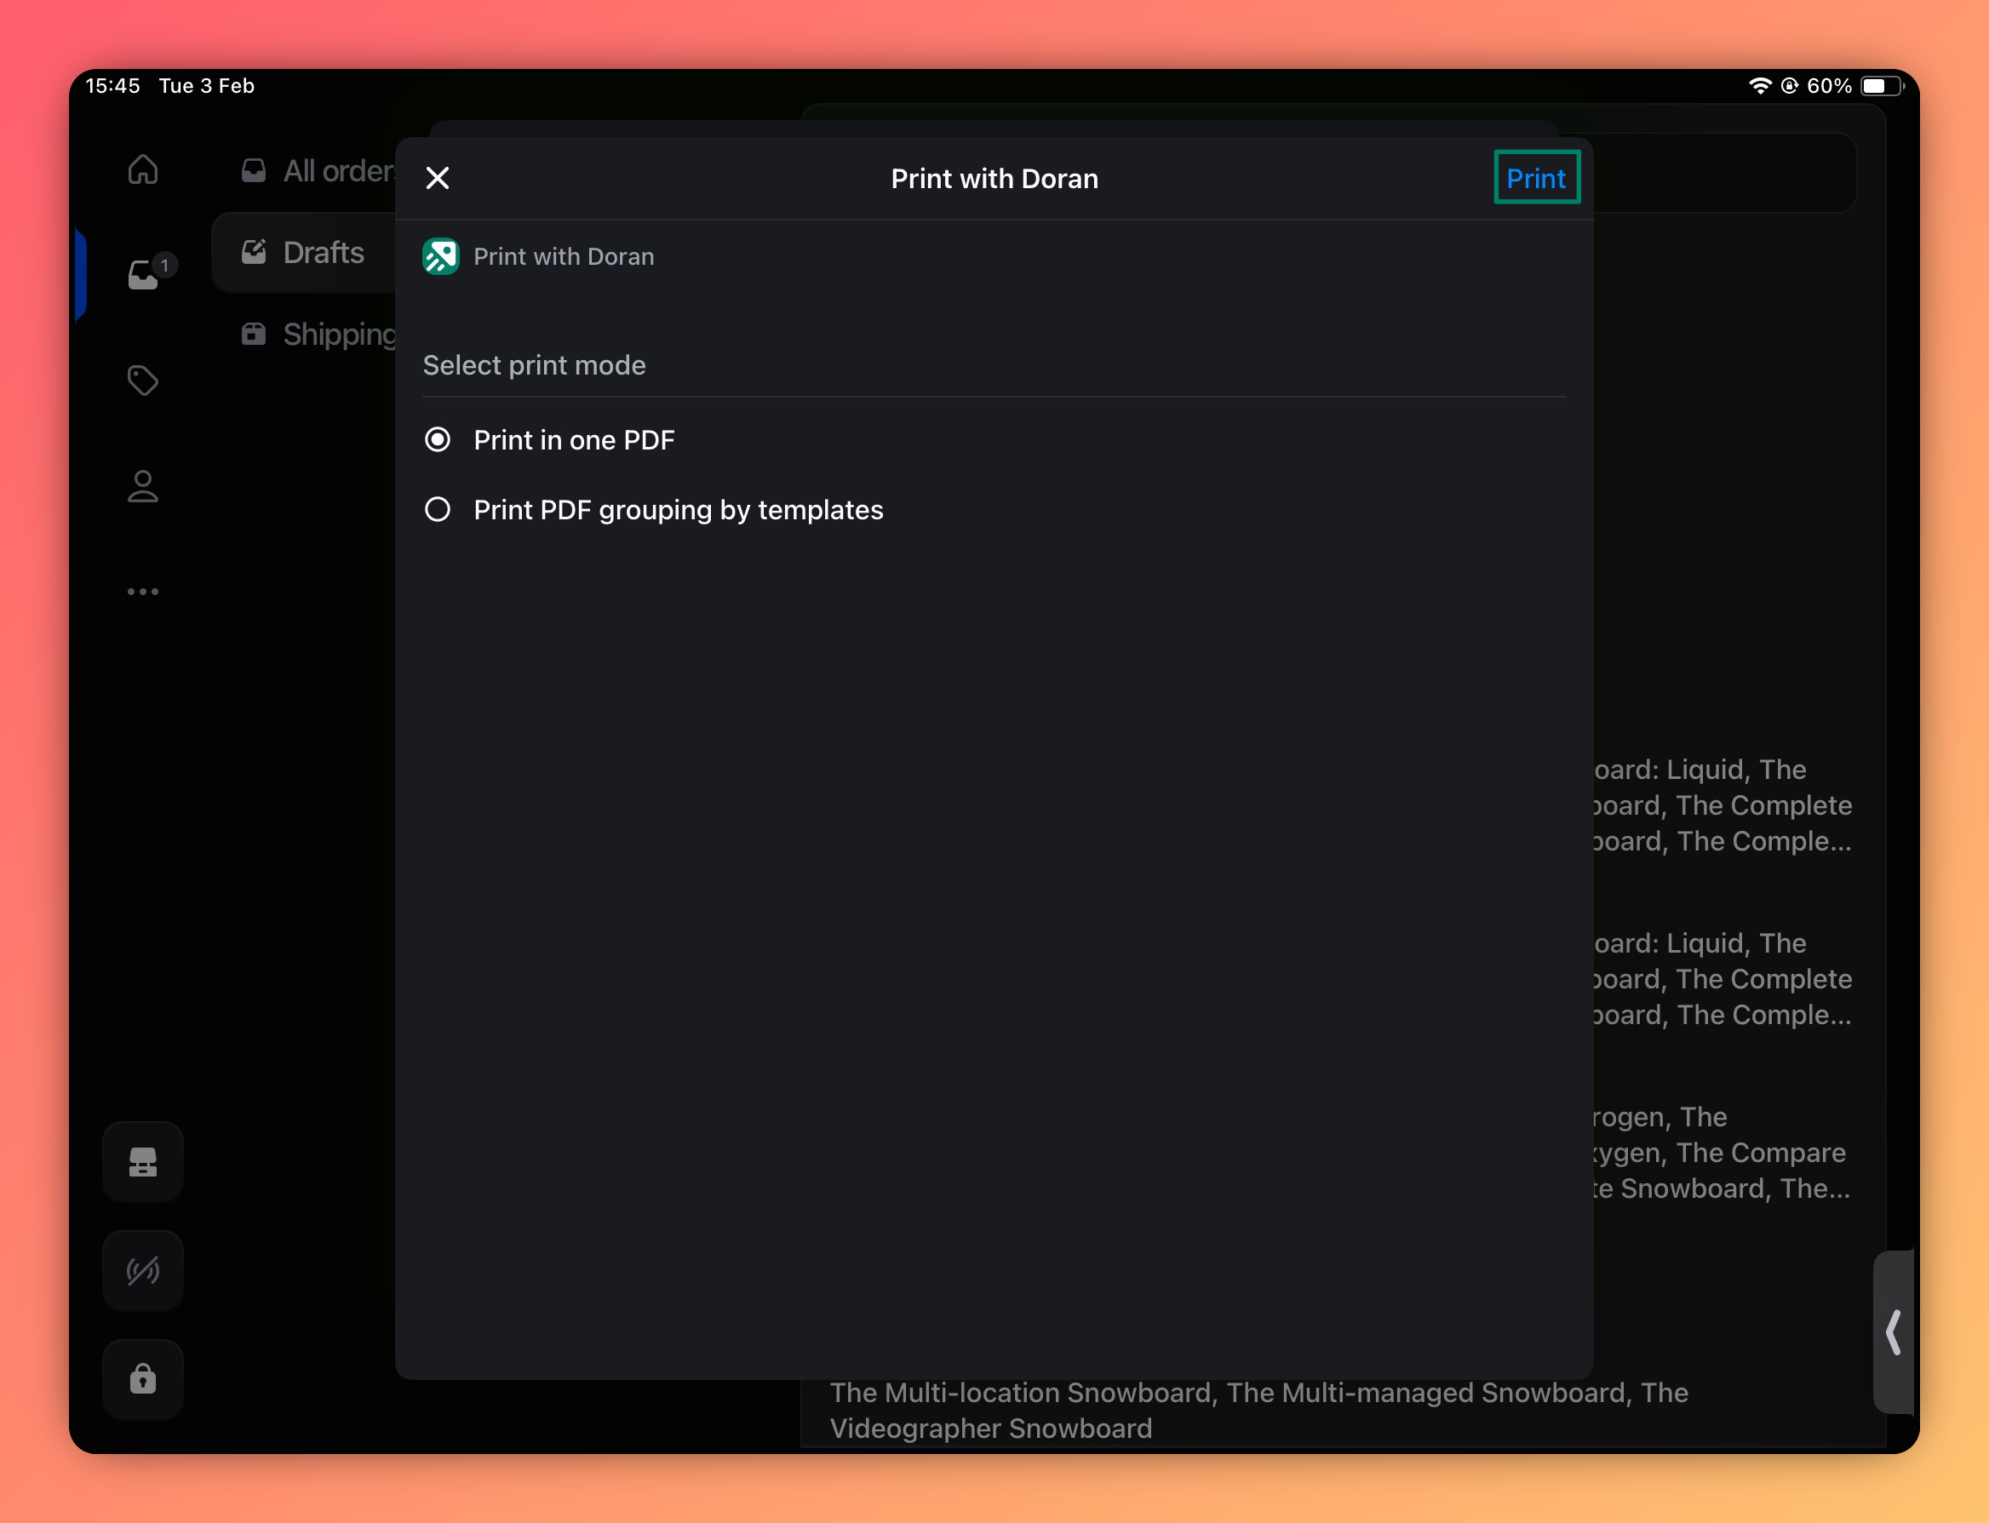
Task: Open Orders inbox icon with badge
Action: click(145, 274)
